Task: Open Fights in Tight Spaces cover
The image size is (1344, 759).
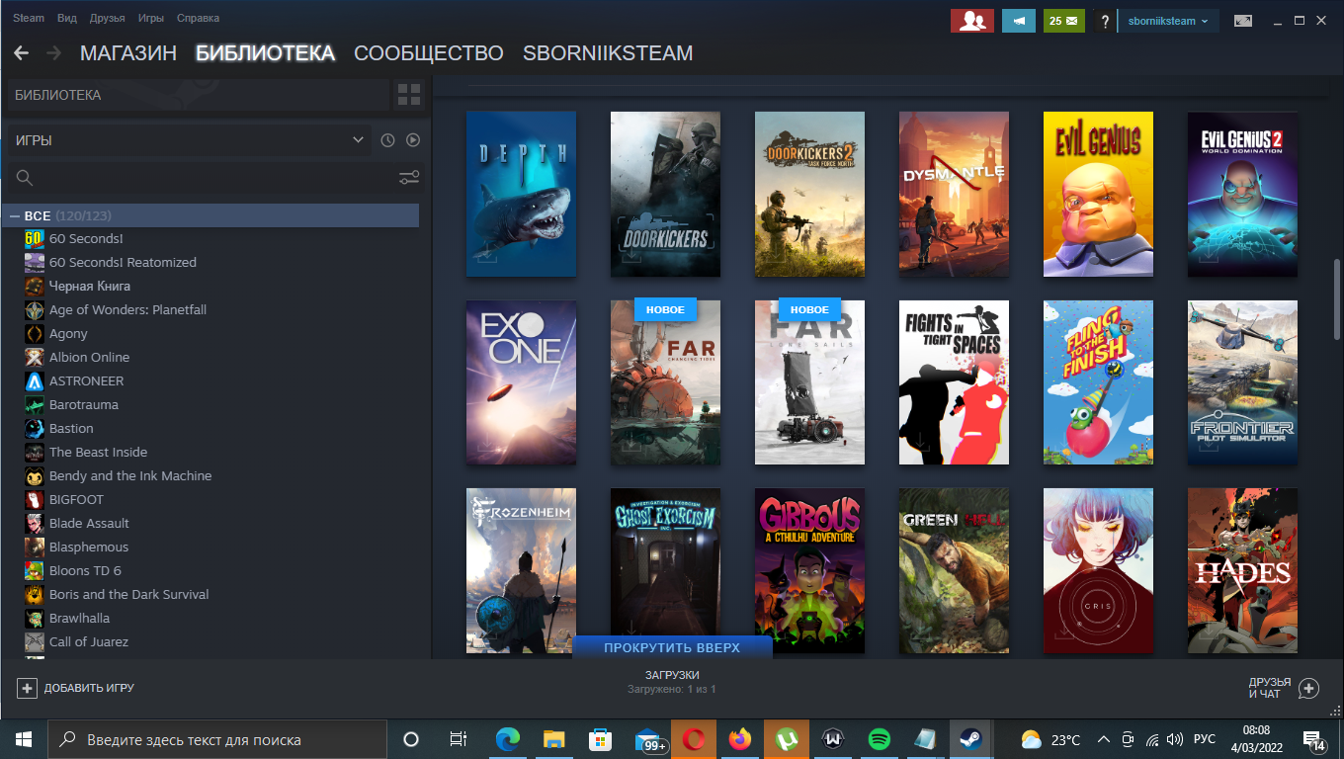Action: pos(954,382)
